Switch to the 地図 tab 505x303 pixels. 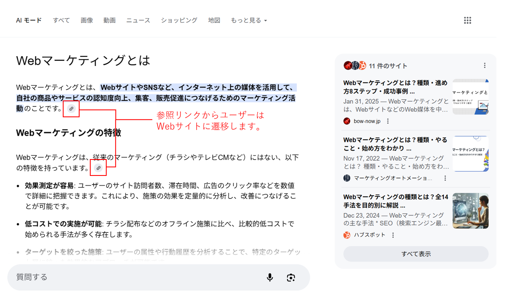pyautogui.click(x=214, y=20)
